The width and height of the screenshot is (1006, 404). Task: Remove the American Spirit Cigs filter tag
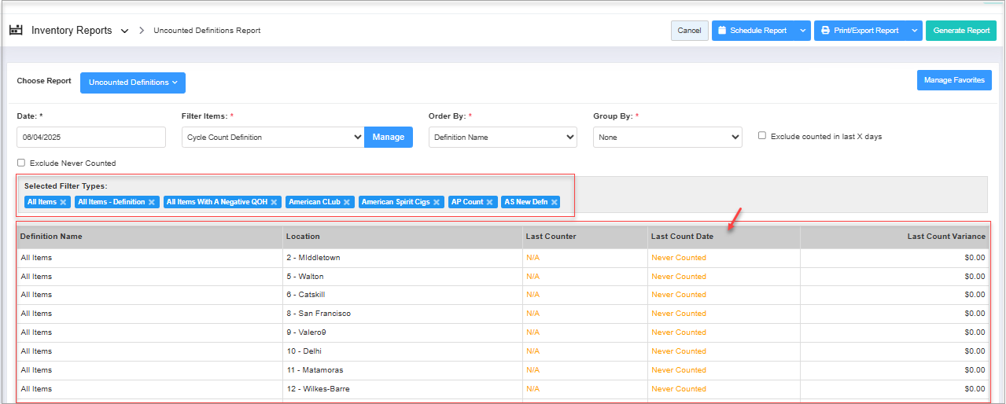pos(437,202)
